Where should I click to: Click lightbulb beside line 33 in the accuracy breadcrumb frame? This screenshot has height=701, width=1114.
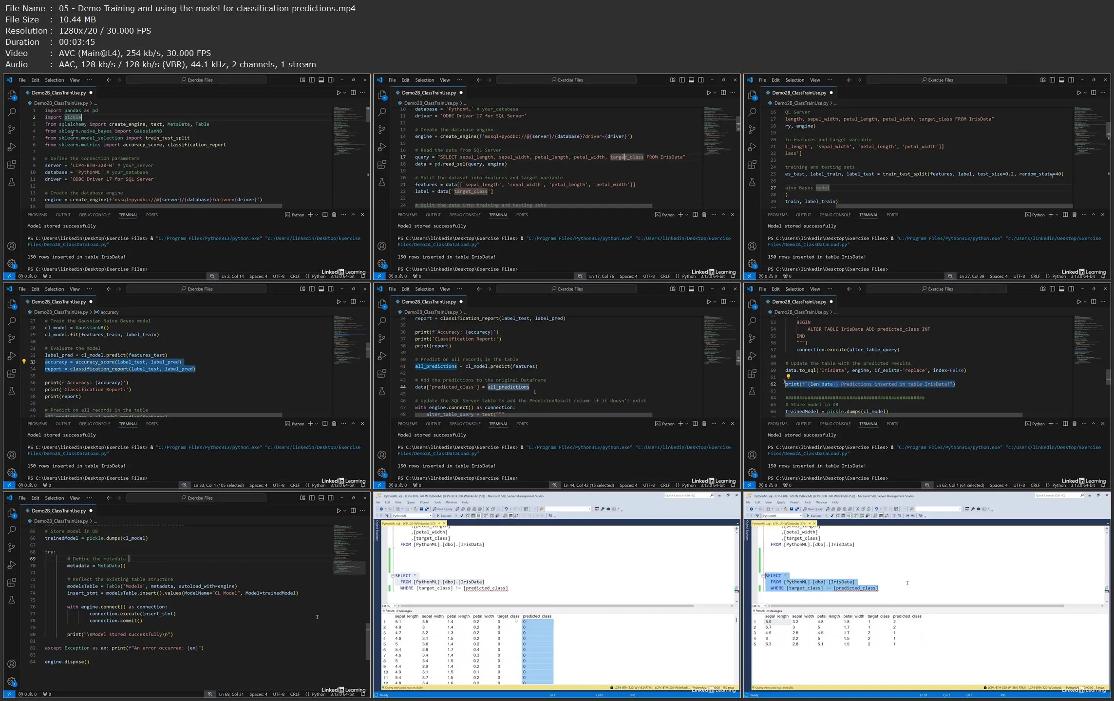pyautogui.click(x=24, y=362)
